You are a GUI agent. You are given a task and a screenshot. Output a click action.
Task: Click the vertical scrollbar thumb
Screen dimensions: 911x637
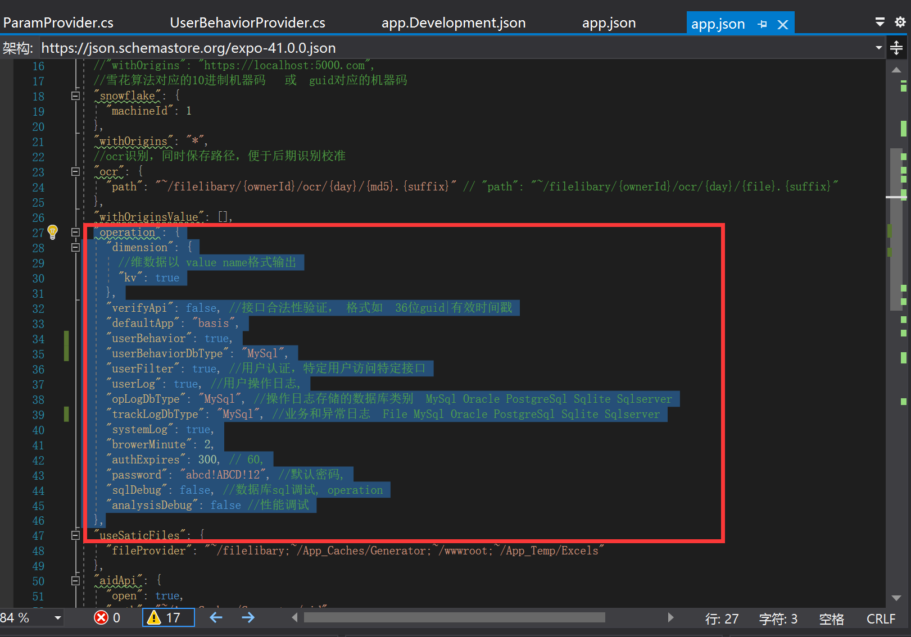(x=896, y=229)
